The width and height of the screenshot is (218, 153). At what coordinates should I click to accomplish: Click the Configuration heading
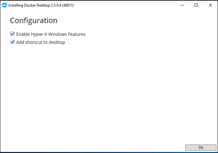(x=34, y=21)
